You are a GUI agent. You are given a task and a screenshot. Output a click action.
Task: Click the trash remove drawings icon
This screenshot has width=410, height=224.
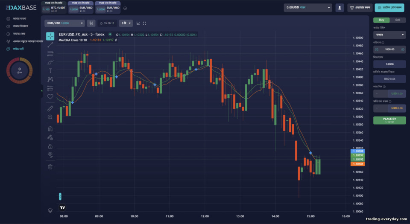coord(50,166)
